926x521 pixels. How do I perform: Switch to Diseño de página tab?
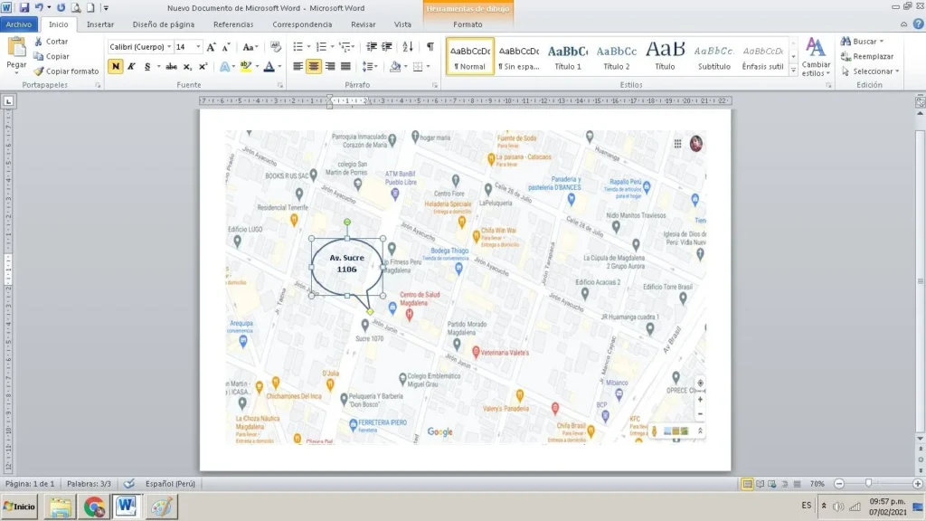(163, 24)
